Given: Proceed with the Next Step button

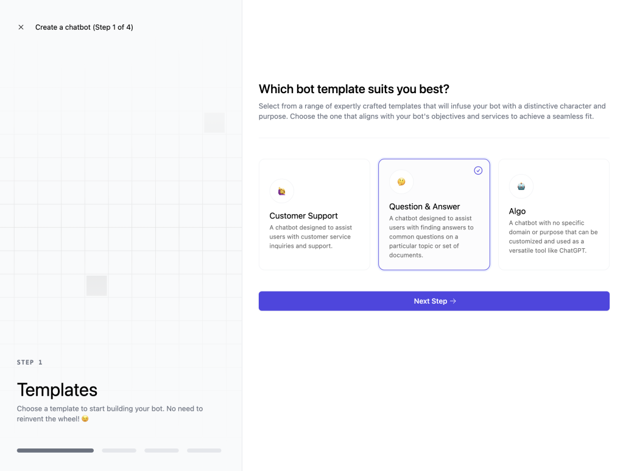Looking at the screenshot, I should pos(434,301).
